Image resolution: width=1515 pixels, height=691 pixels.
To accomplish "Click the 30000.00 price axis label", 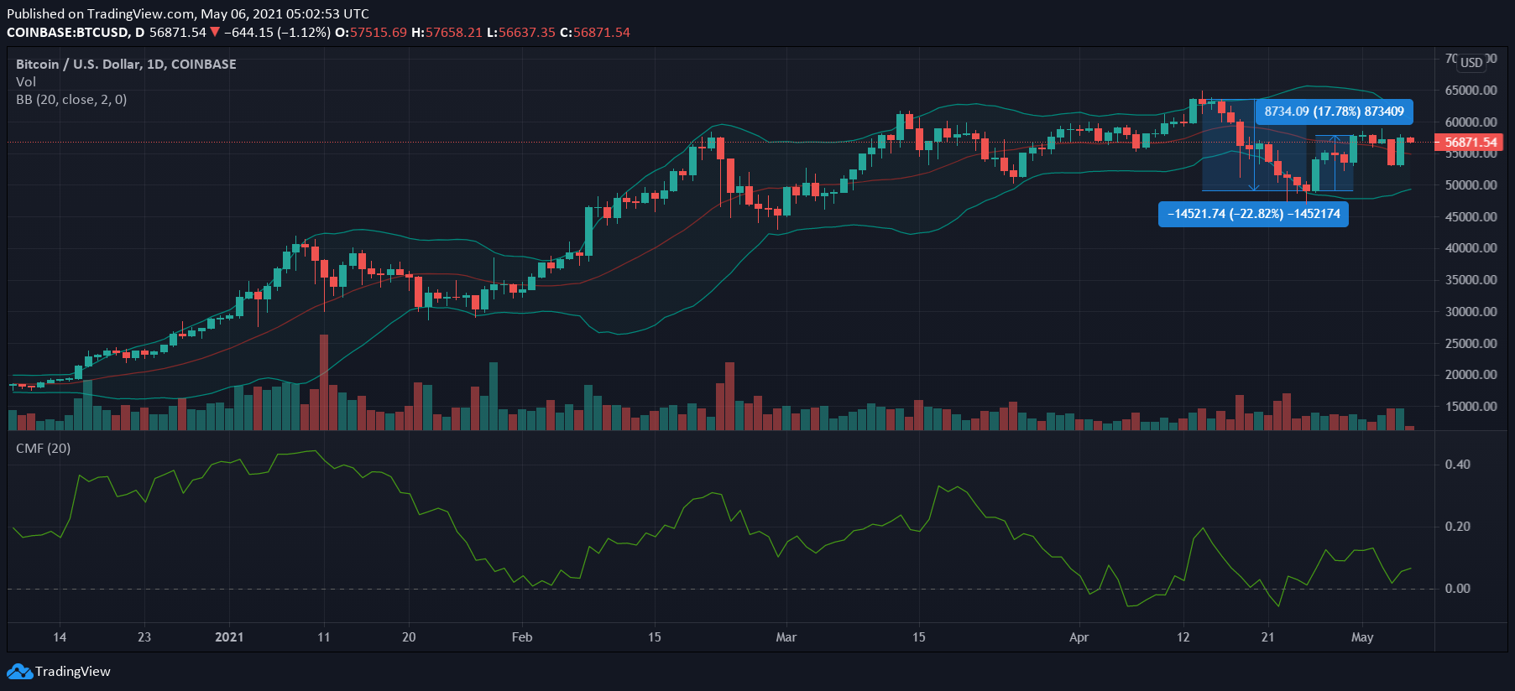I will point(1471,312).
